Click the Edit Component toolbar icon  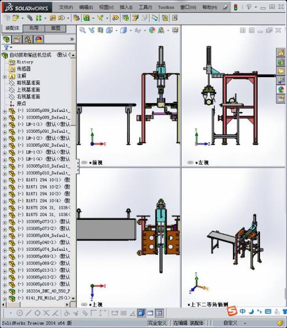point(7,18)
